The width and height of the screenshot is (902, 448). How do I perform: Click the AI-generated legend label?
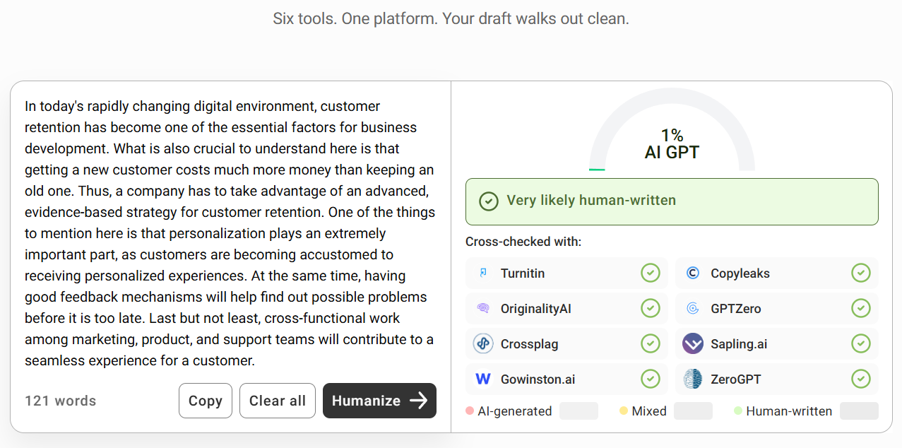[515, 411]
